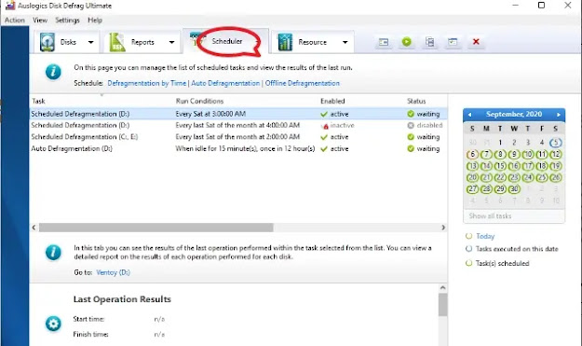Go to previous month in calendar
The height and width of the screenshot is (346, 582).
(x=470, y=115)
